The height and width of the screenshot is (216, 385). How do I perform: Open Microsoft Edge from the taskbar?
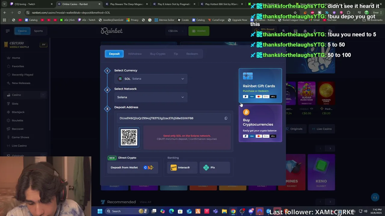click(171, 211)
